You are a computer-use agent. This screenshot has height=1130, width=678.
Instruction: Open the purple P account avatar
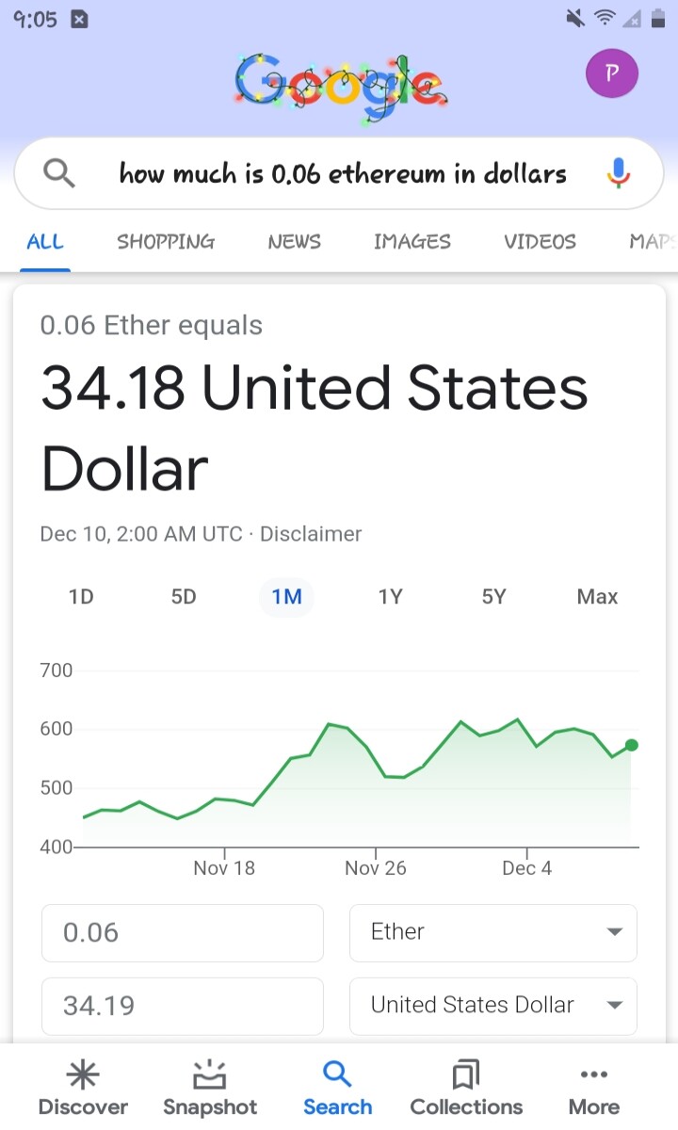pyautogui.click(x=612, y=73)
